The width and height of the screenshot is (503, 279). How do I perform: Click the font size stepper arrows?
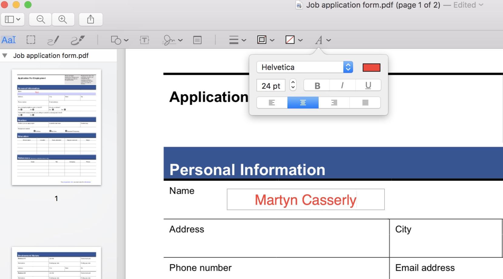click(293, 85)
